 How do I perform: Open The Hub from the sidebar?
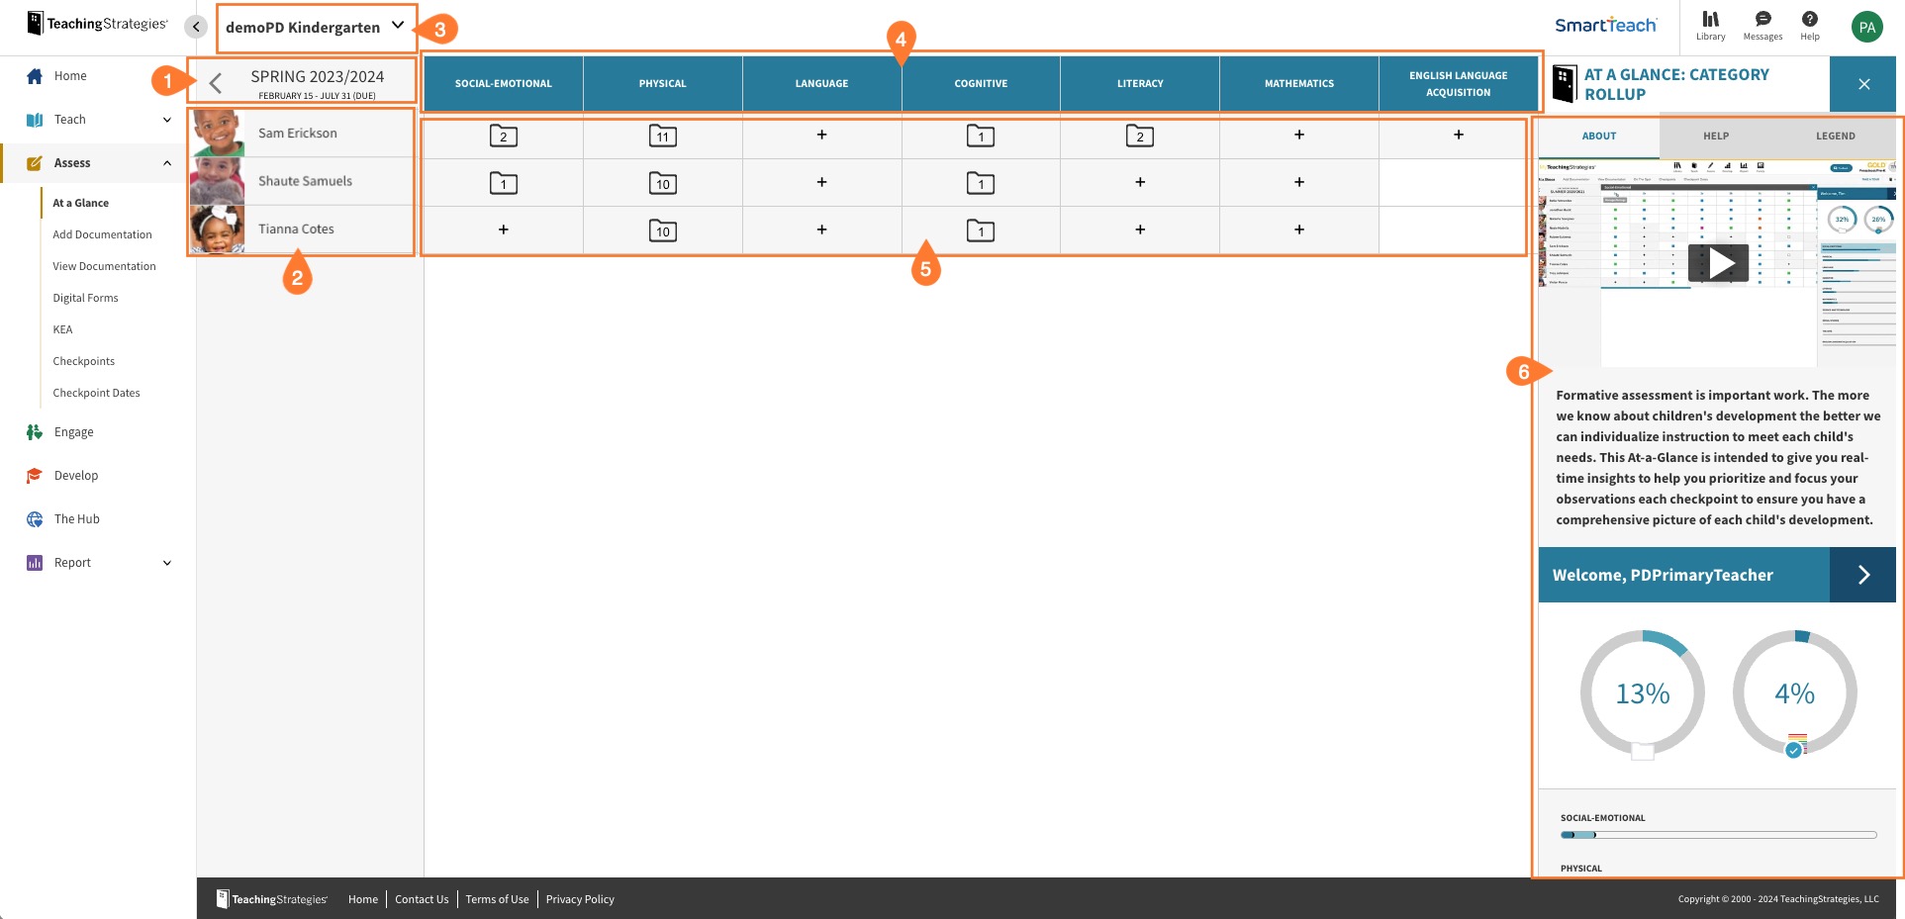34,518
